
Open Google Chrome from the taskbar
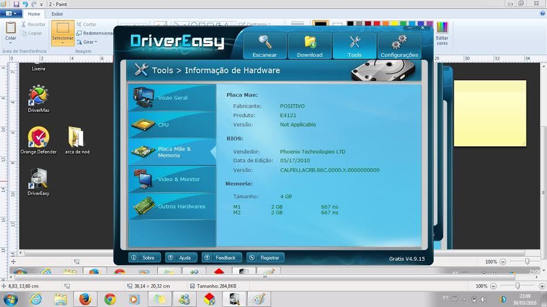[110, 299]
